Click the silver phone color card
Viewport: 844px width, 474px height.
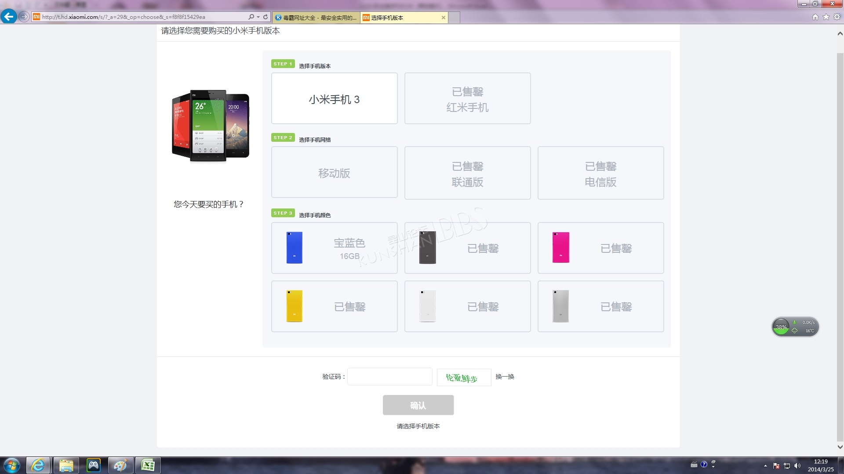(x=600, y=306)
